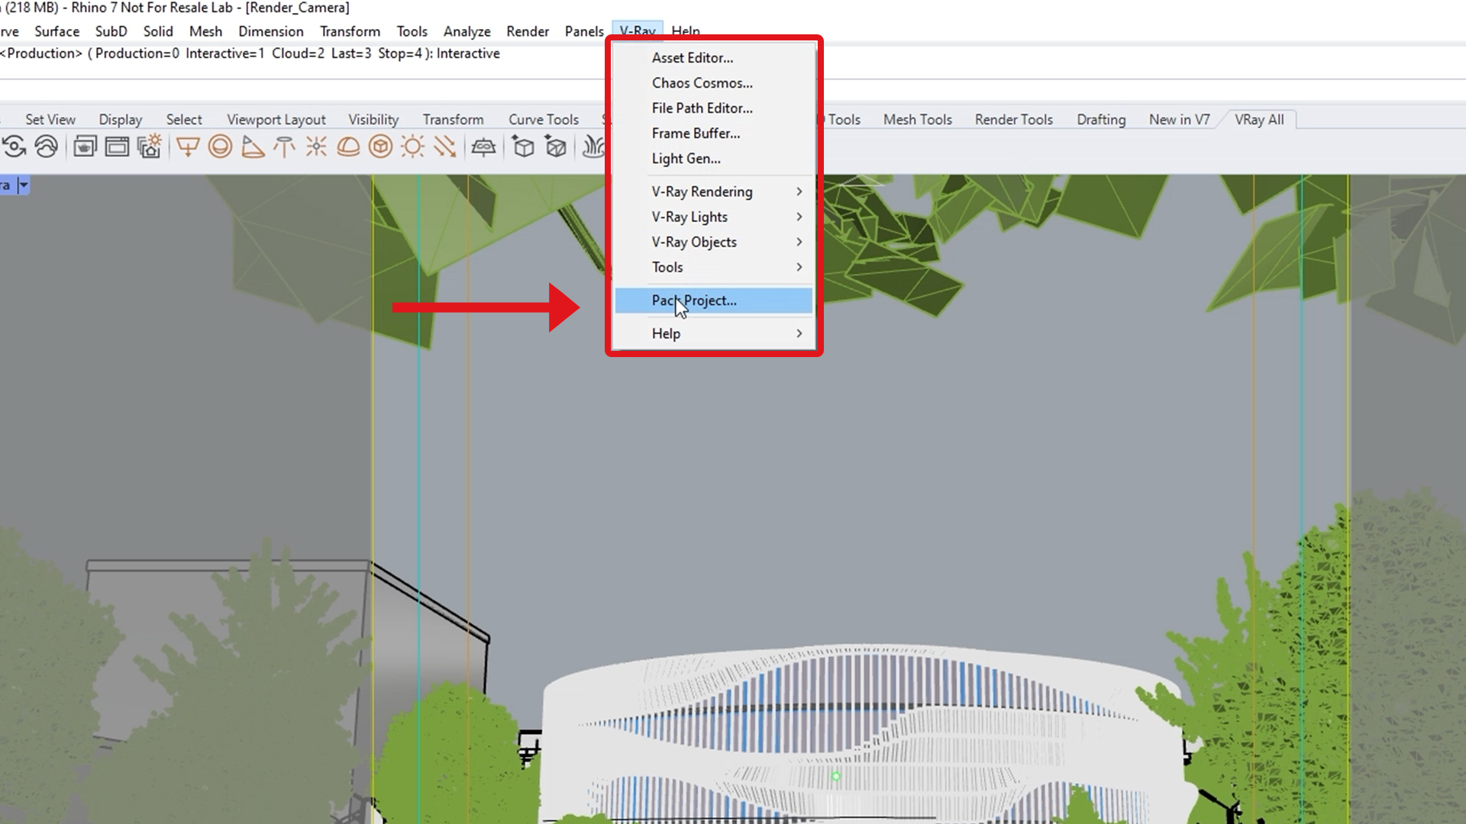Open the Dimension menu

coord(271,31)
